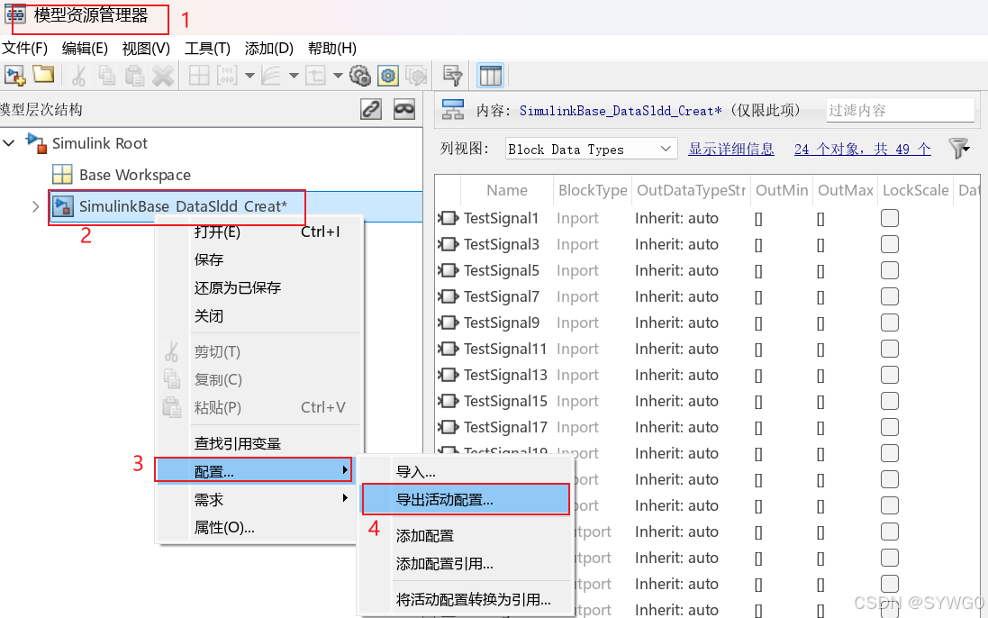Click the OutDataTypeStr column header
The image size is (988, 618).
[691, 190]
